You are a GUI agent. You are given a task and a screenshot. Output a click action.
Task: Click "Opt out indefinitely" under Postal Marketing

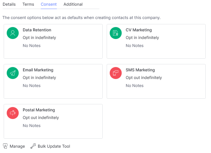click(x=41, y=118)
